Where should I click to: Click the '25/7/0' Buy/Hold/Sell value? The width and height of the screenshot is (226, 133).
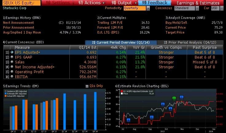(217, 23)
